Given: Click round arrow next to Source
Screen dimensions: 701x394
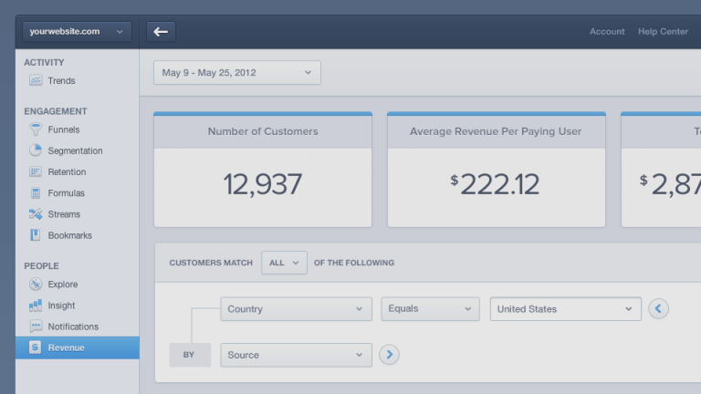Looking at the screenshot, I should pos(389,355).
